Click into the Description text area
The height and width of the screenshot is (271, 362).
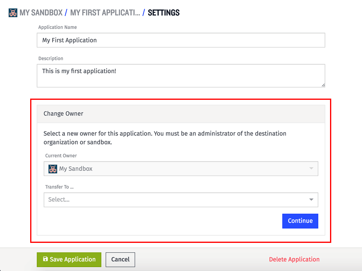(x=181, y=76)
